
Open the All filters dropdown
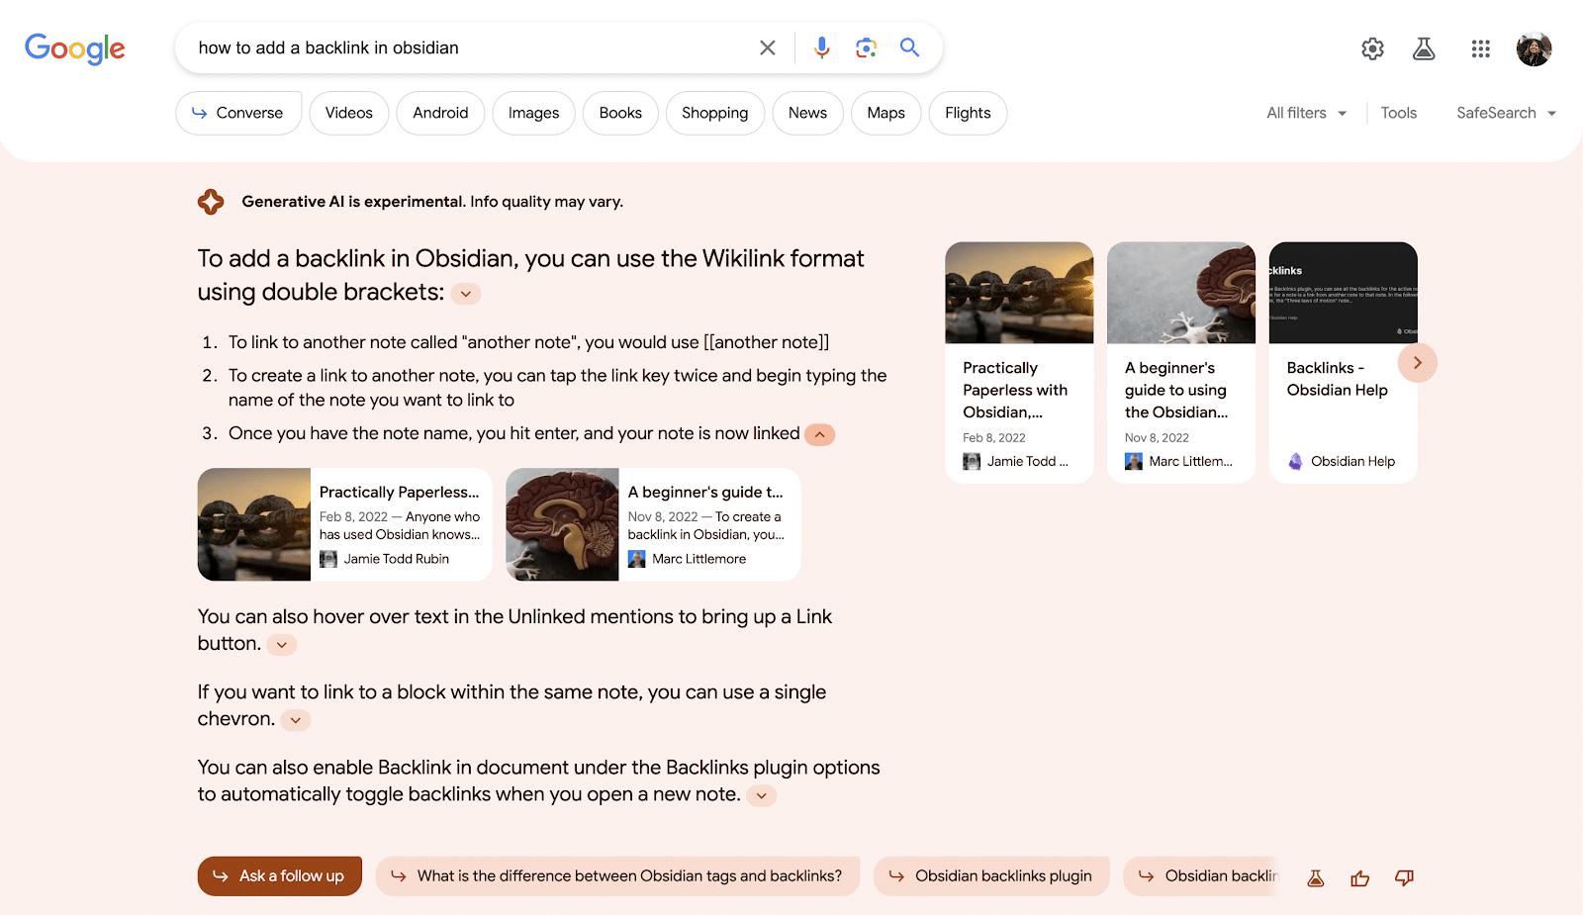[x=1307, y=113]
